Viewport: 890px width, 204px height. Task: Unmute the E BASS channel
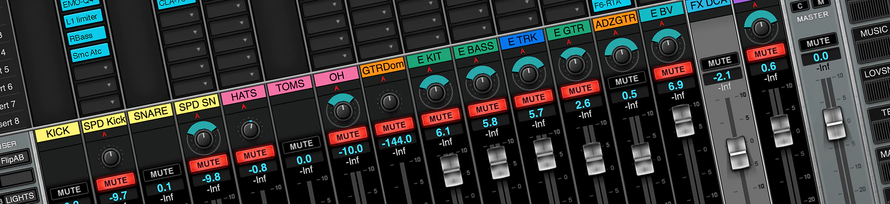487,108
